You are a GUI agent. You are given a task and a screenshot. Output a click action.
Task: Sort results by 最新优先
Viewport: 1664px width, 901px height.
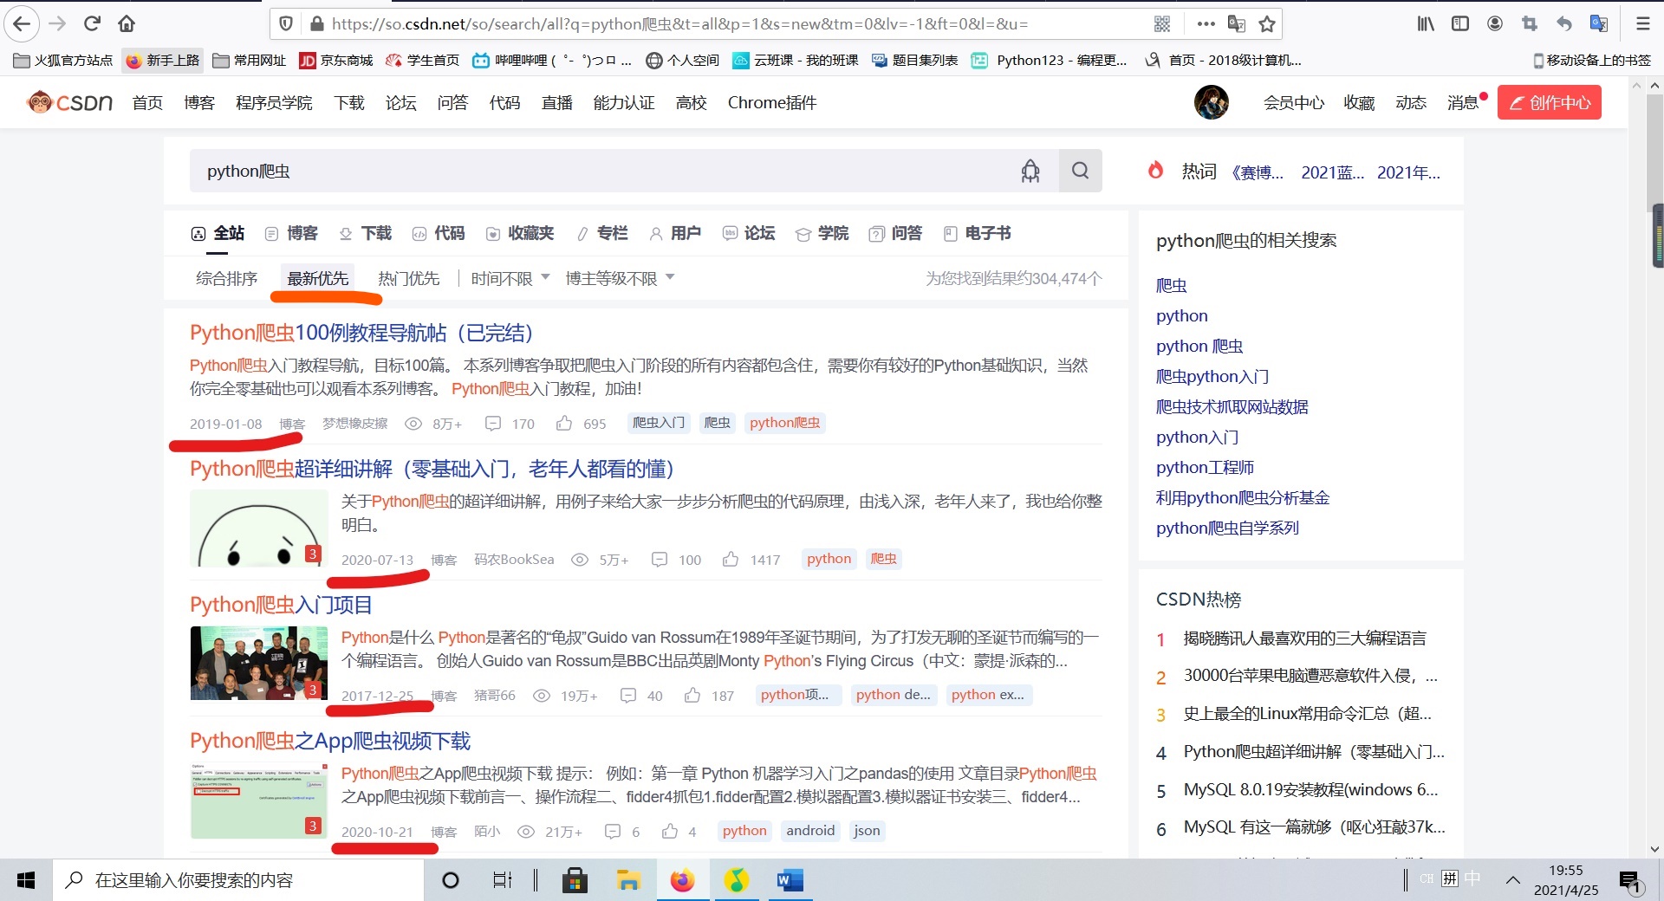click(318, 278)
